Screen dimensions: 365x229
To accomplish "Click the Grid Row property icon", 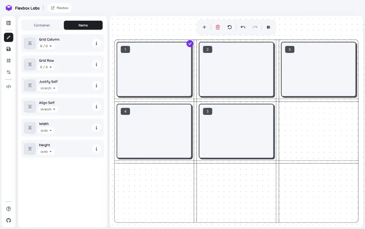I will click(30, 64).
